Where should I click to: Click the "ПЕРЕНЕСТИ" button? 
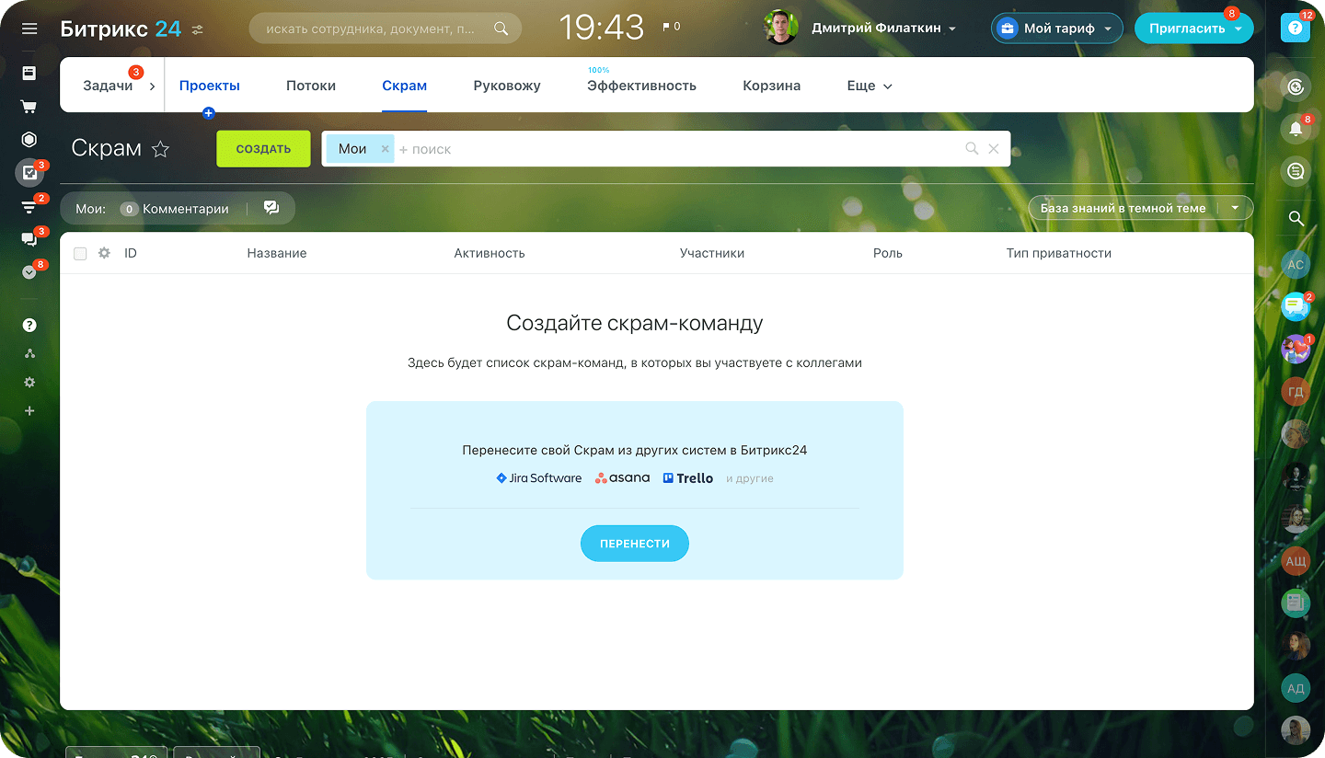[x=635, y=544]
